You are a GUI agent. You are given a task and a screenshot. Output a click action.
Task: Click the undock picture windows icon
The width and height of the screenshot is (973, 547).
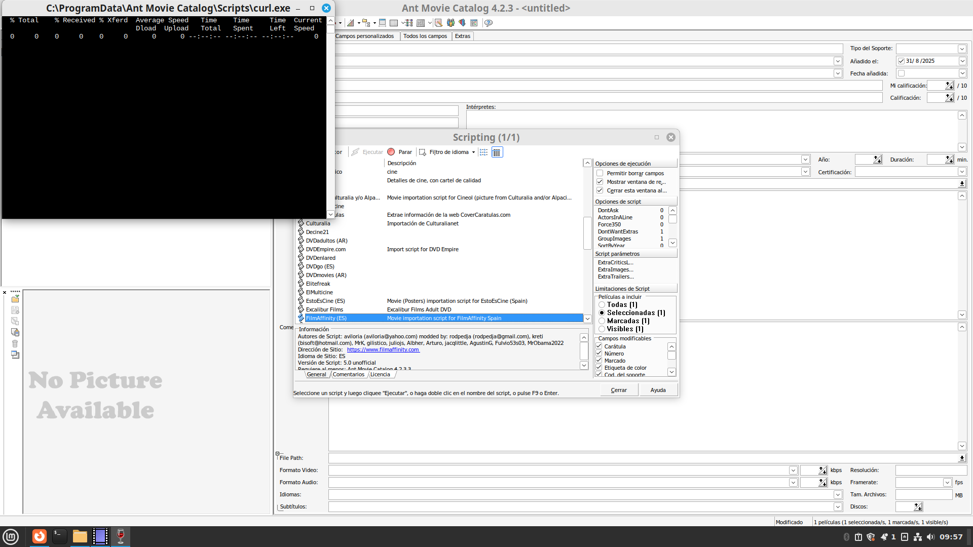(15, 355)
